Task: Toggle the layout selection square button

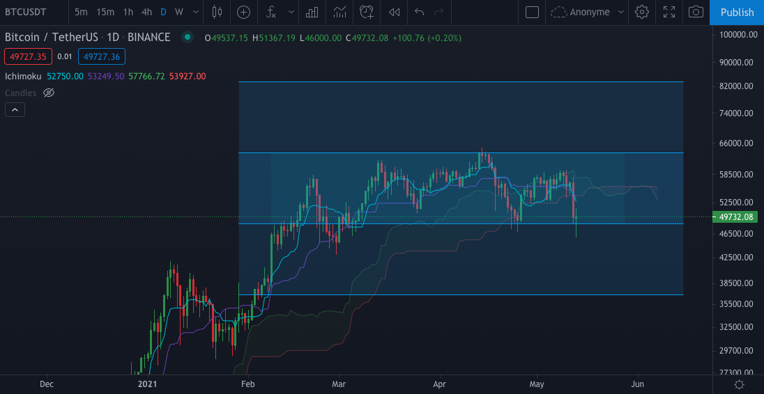Action: pos(532,12)
